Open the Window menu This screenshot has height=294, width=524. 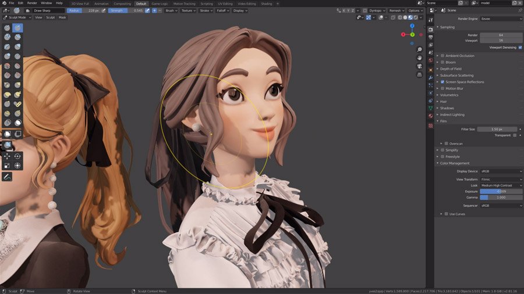pyautogui.click(x=47, y=3)
